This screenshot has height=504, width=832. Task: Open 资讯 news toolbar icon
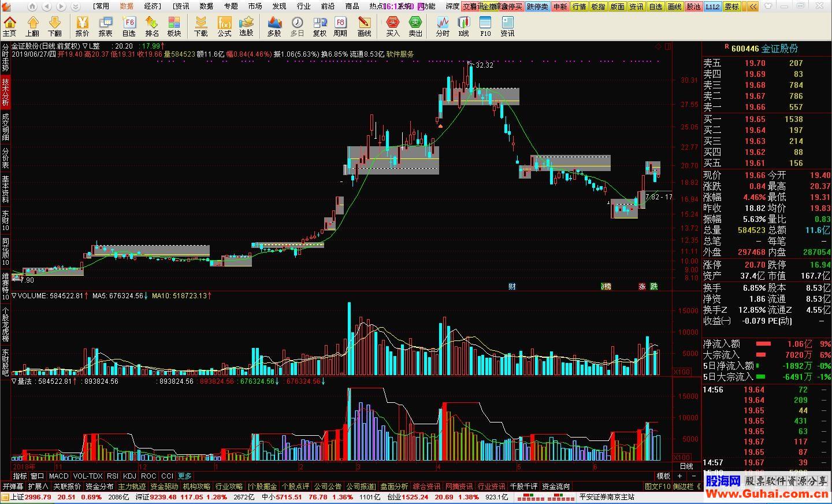point(508,26)
